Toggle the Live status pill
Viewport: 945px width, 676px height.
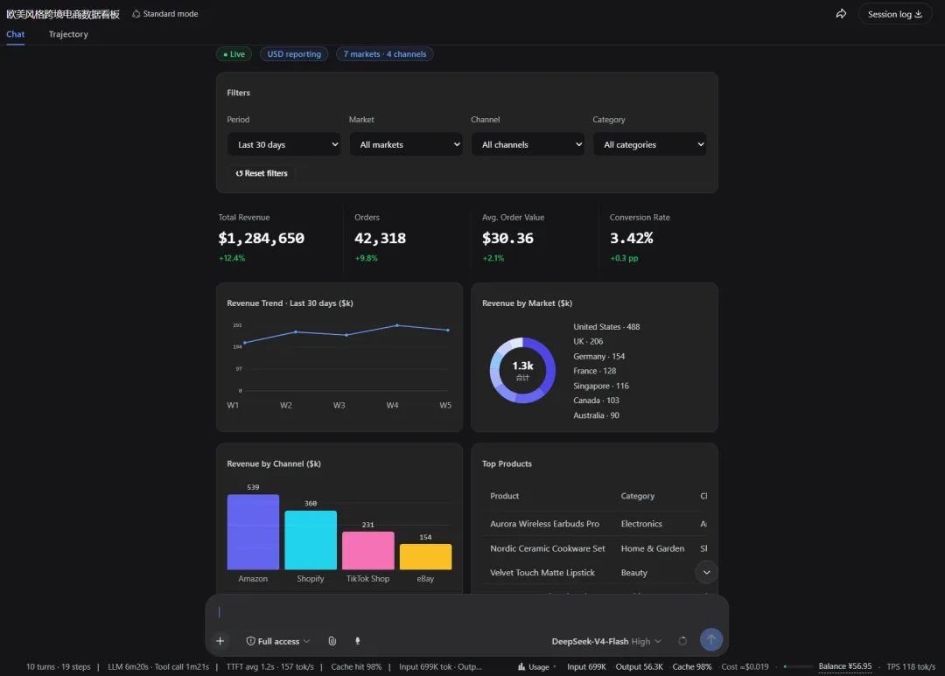(234, 54)
